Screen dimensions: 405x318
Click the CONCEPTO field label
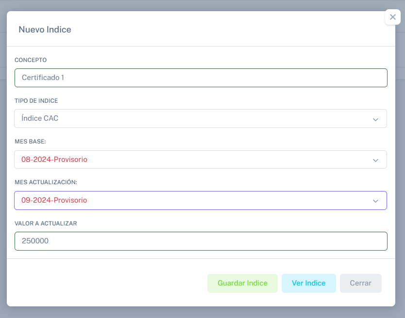click(31, 60)
